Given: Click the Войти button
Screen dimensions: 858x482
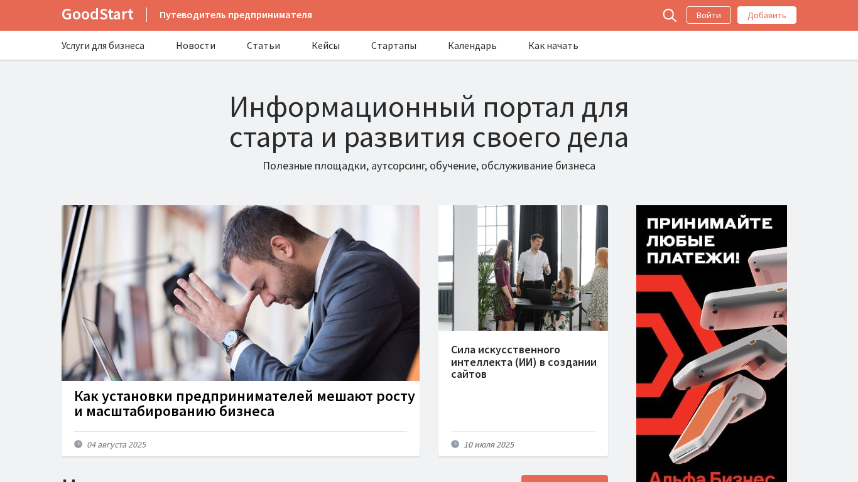Looking at the screenshot, I should pyautogui.click(x=709, y=15).
